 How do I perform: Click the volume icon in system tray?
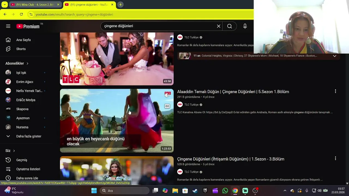tap(319, 191)
